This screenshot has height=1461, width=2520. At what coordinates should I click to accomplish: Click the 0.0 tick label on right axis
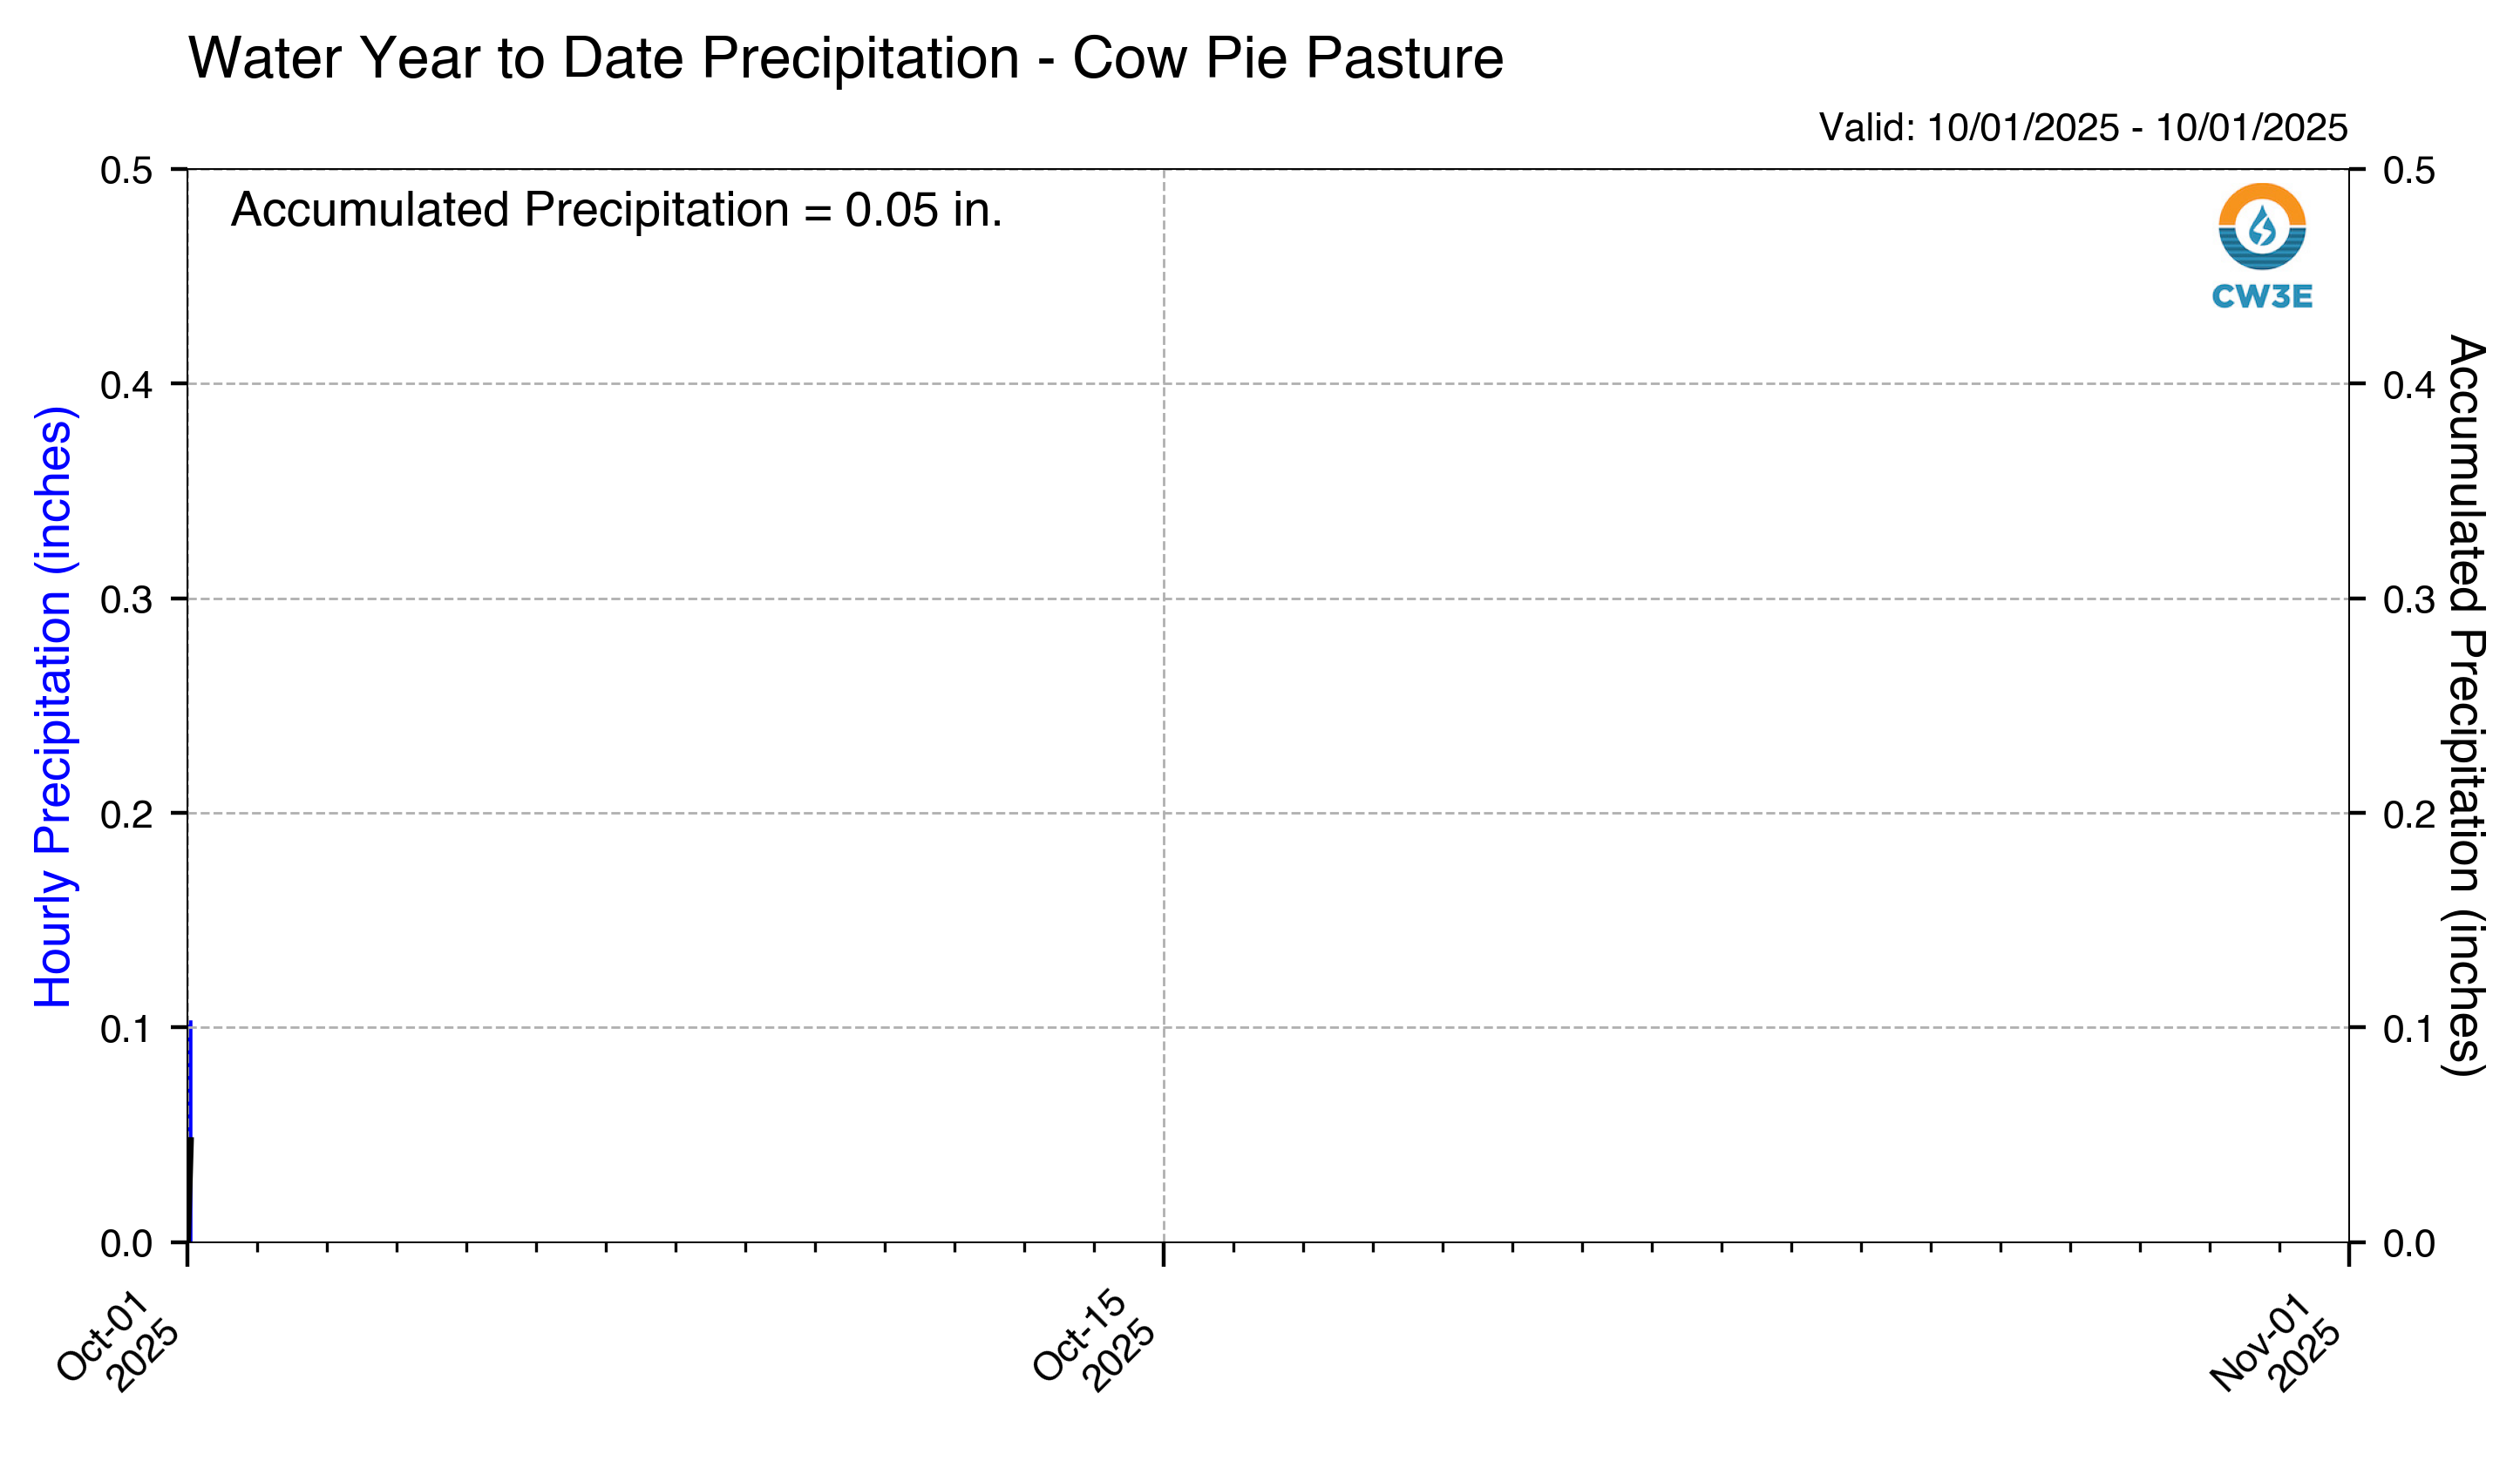pos(2410,1244)
